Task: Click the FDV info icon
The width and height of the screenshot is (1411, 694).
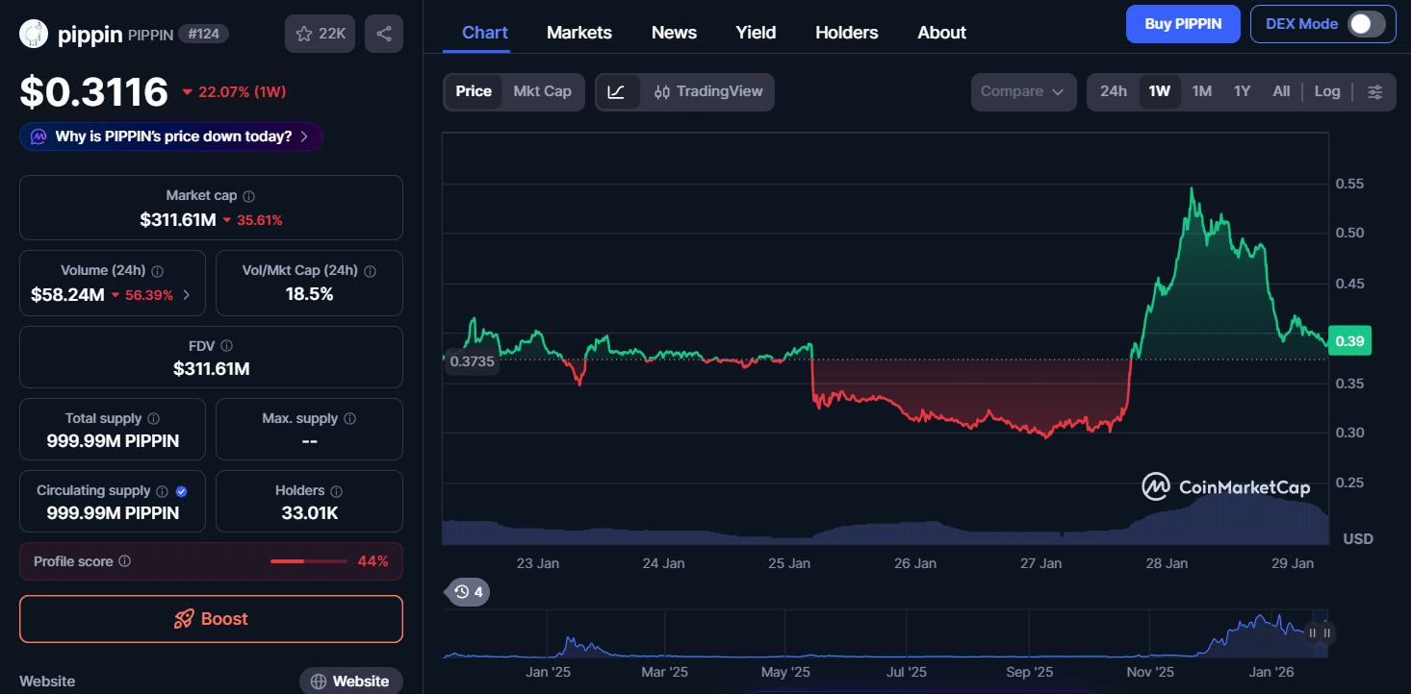Action: pyautogui.click(x=227, y=346)
